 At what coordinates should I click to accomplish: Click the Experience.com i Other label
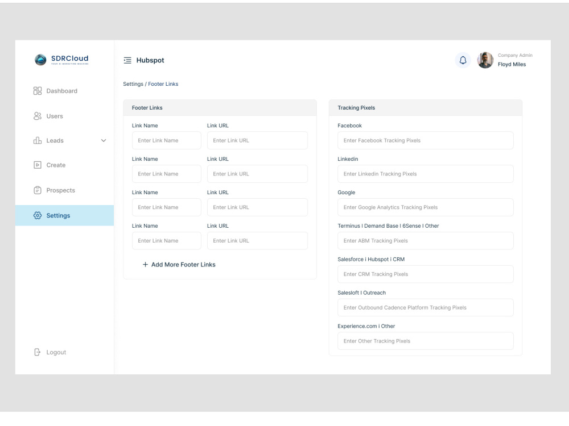pyautogui.click(x=366, y=326)
